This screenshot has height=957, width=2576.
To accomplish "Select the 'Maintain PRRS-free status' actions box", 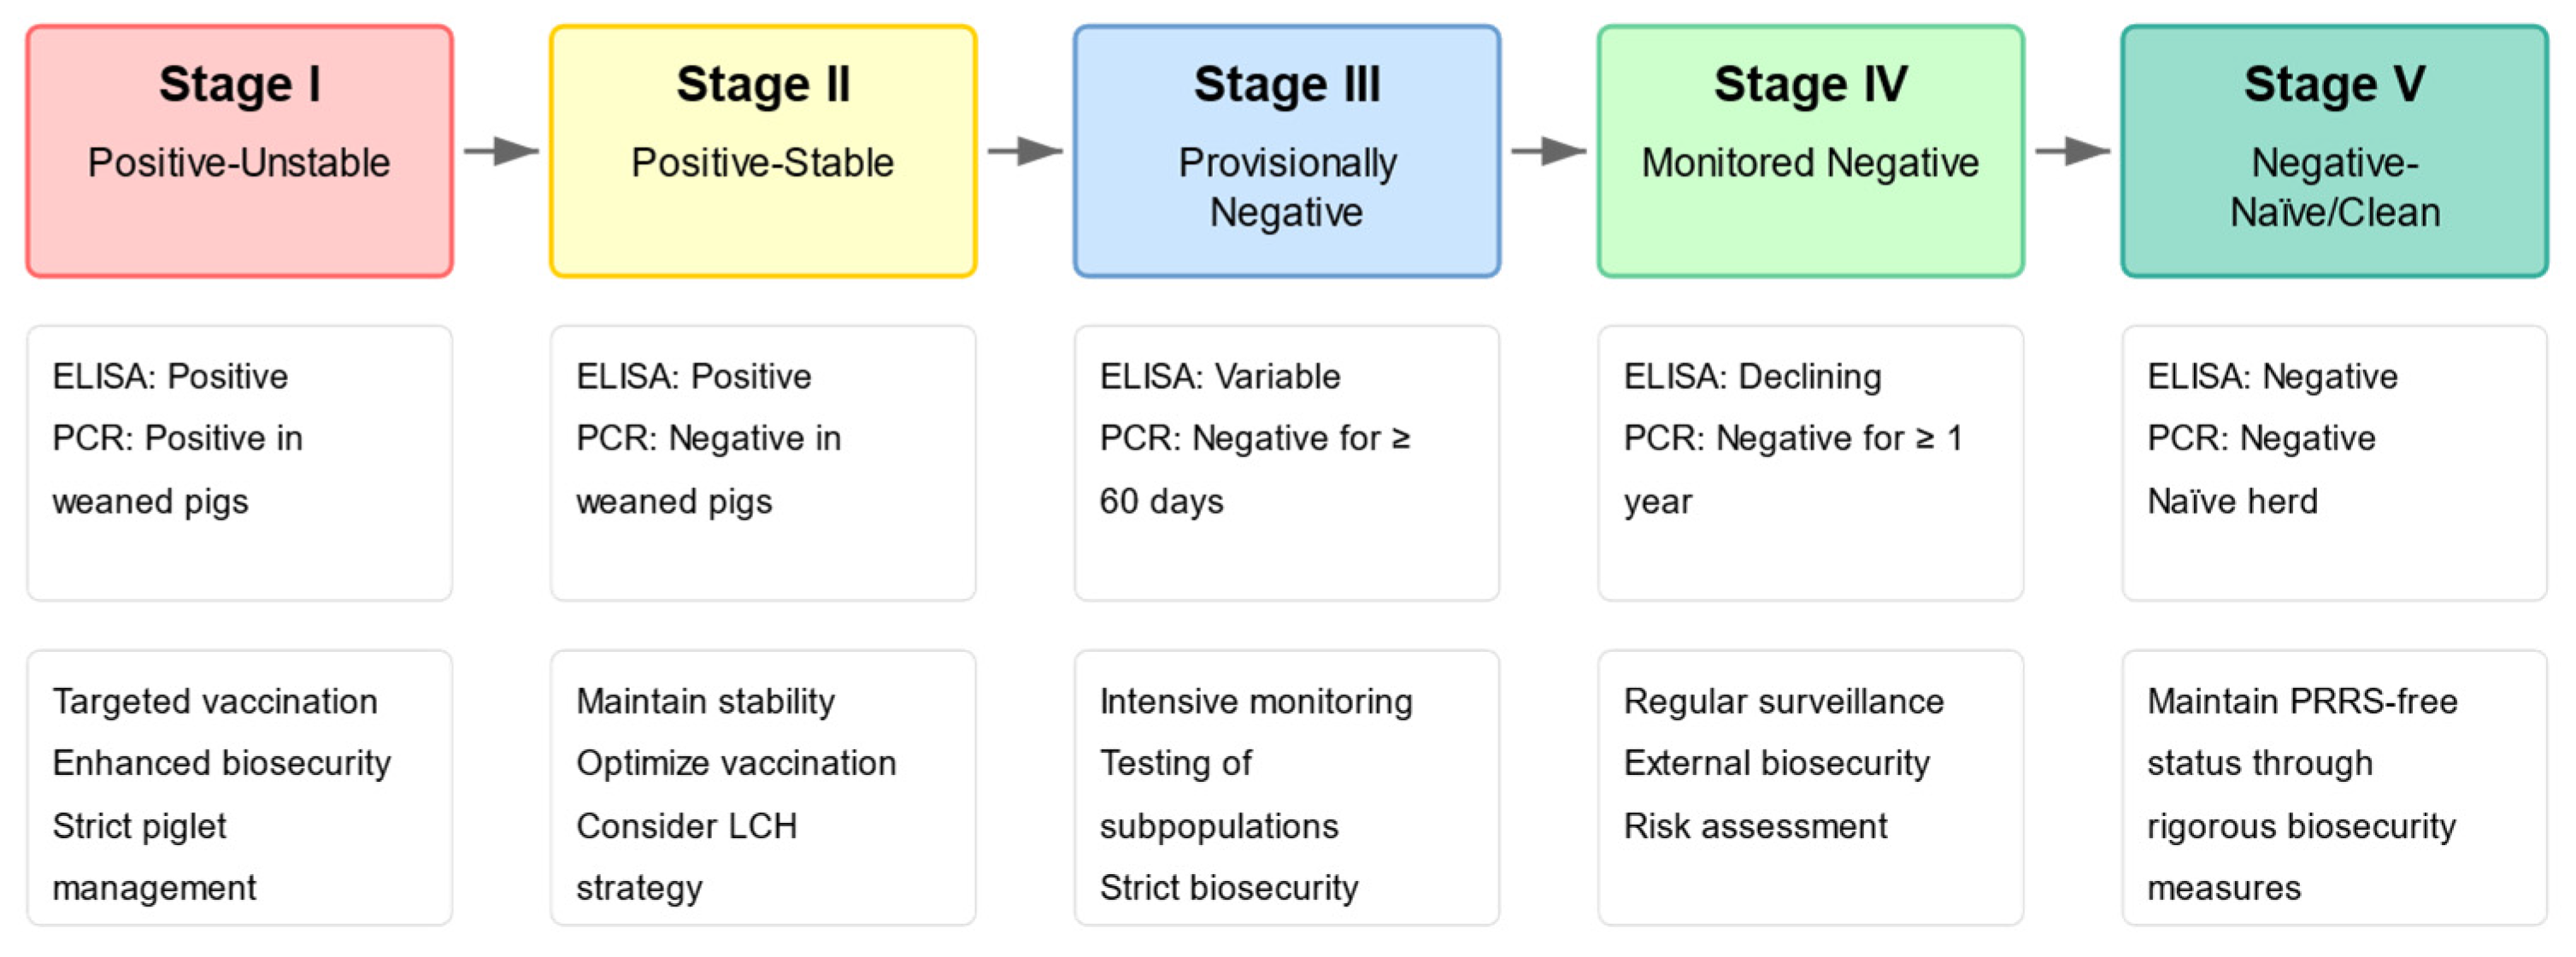I will point(2334,787).
